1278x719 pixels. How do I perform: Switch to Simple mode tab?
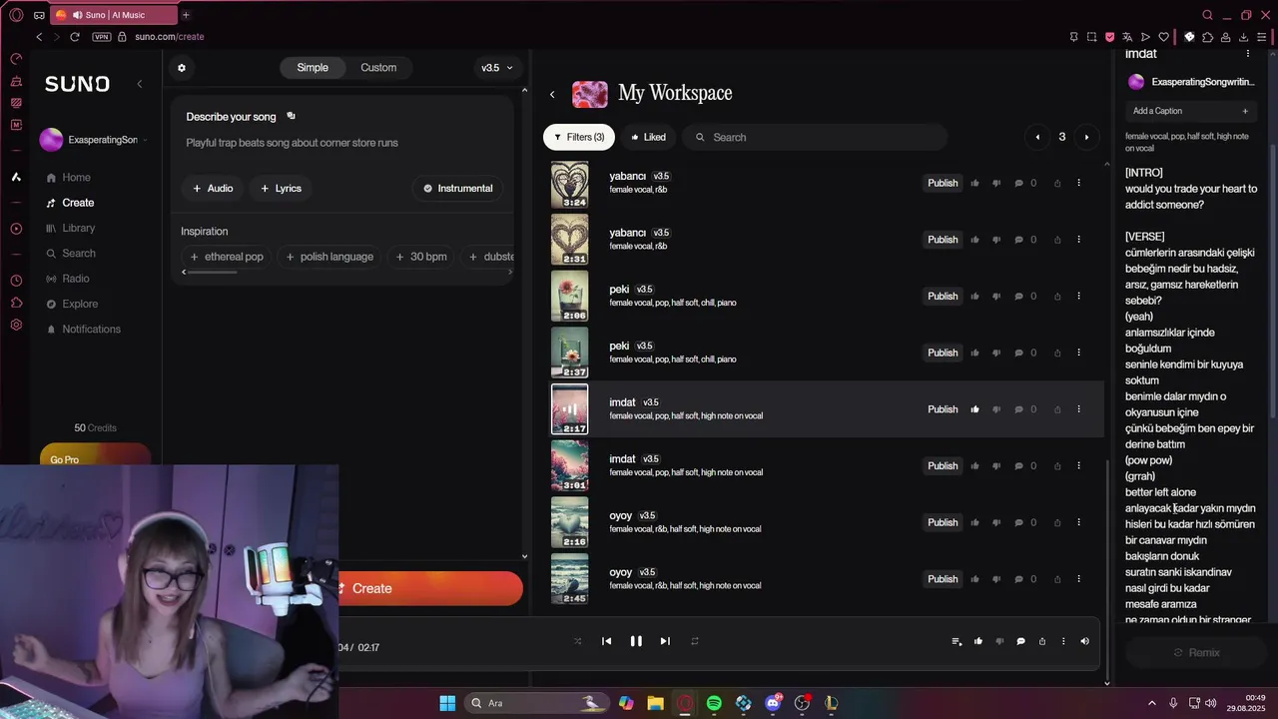click(313, 68)
